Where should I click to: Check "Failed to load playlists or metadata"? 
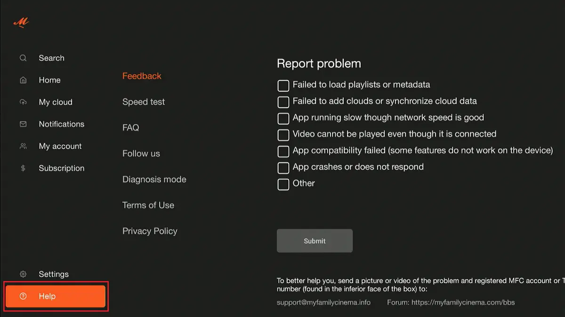(x=283, y=86)
